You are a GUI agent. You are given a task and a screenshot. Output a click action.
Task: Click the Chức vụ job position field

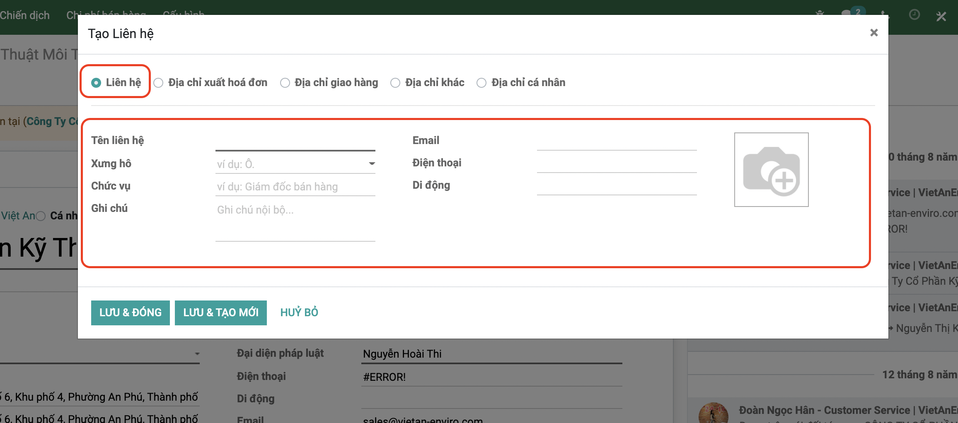coord(295,187)
